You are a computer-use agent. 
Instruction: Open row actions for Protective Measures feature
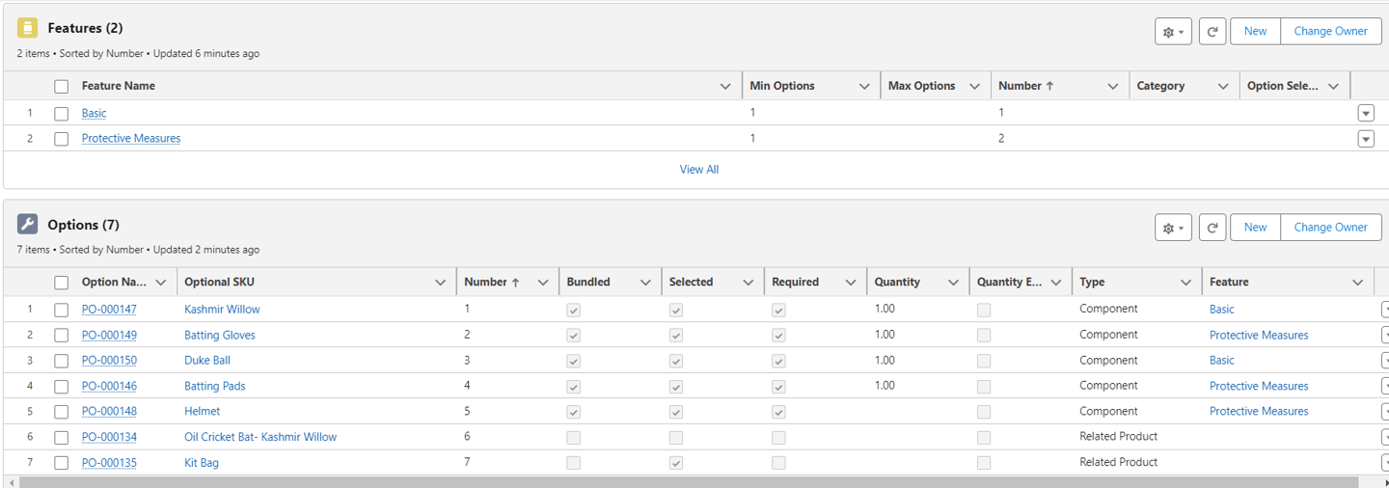1365,139
